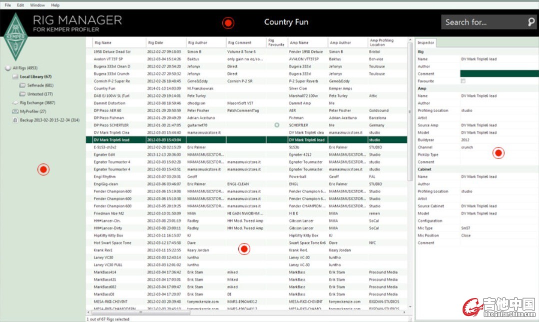
Task: Sort by Rig Name column header
Action: tap(119, 42)
